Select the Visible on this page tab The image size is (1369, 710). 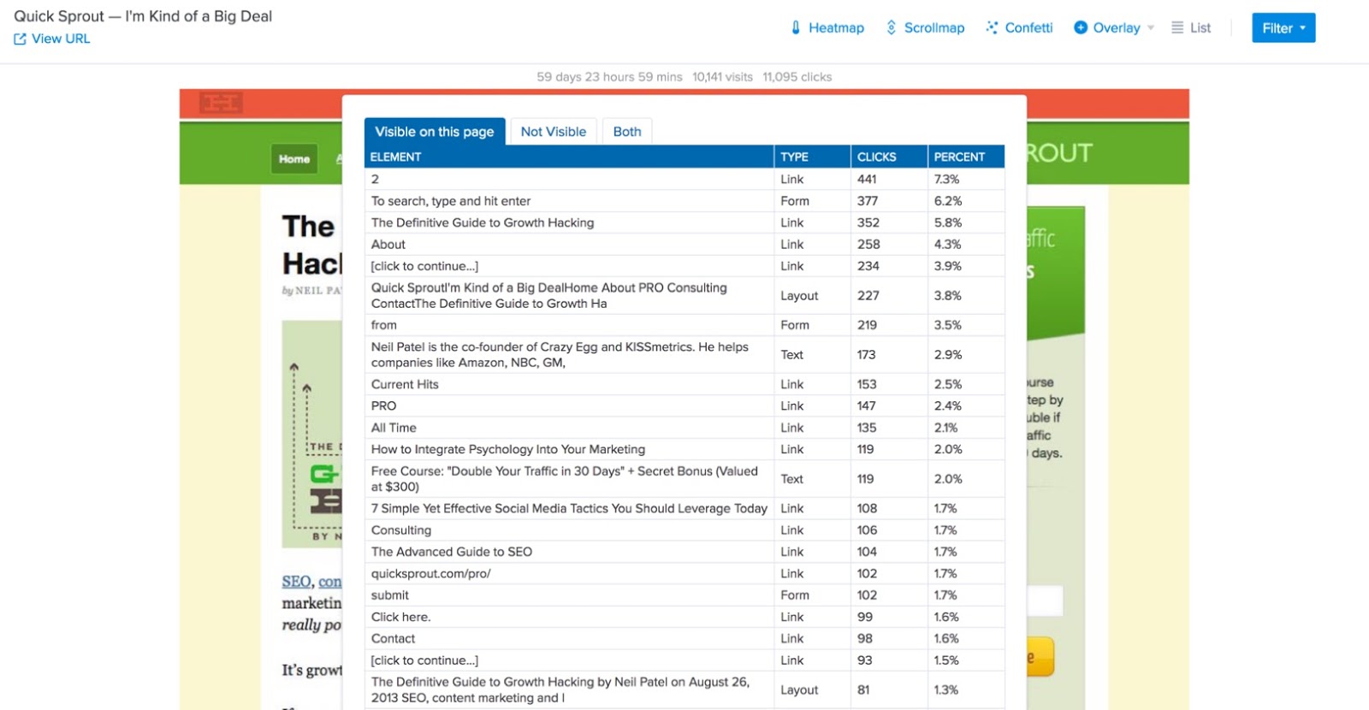tap(434, 132)
